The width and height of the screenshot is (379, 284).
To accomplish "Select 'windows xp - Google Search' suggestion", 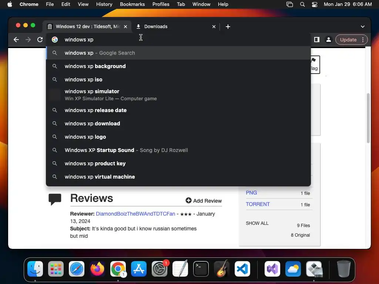I will (x=178, y=53).
